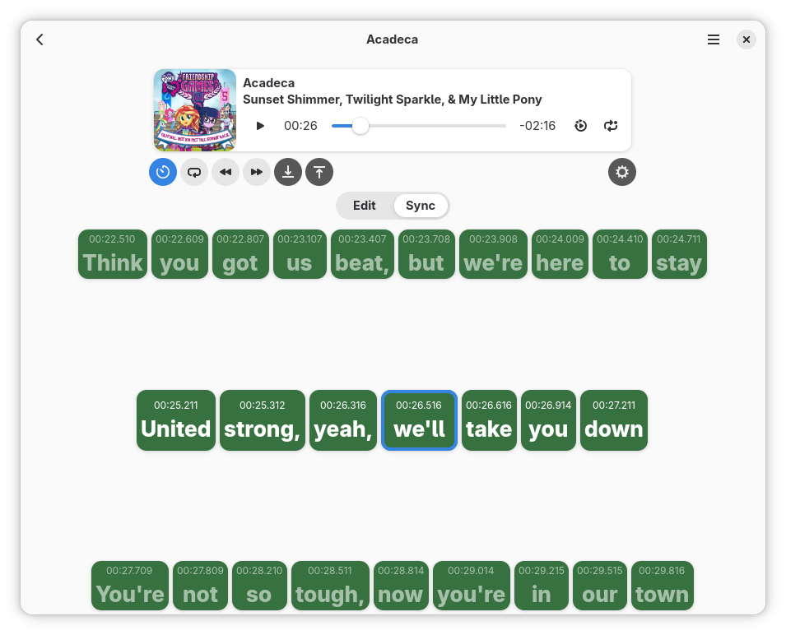The width and height of the screenshot is (786, 635).
Task: Click the fast-forward button
Action: (x=257, y=172)
